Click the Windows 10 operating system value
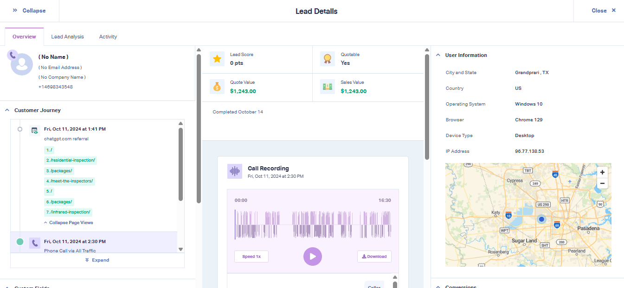The height and width of the screenshot is (288, 624). pyautogui.click(x=528, y=104)
